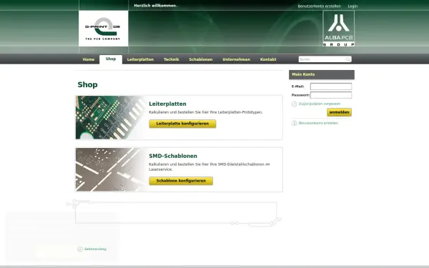Viewport: 429px width, 268px height.
Task: Open the Schablonen menu item
Action: pos(201,59)
